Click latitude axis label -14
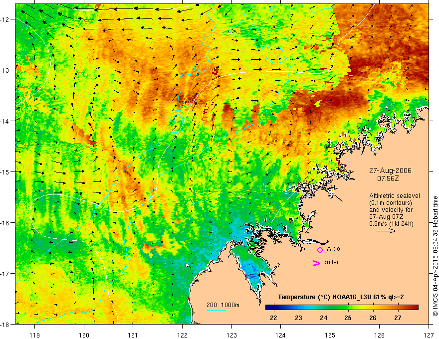 5,121
